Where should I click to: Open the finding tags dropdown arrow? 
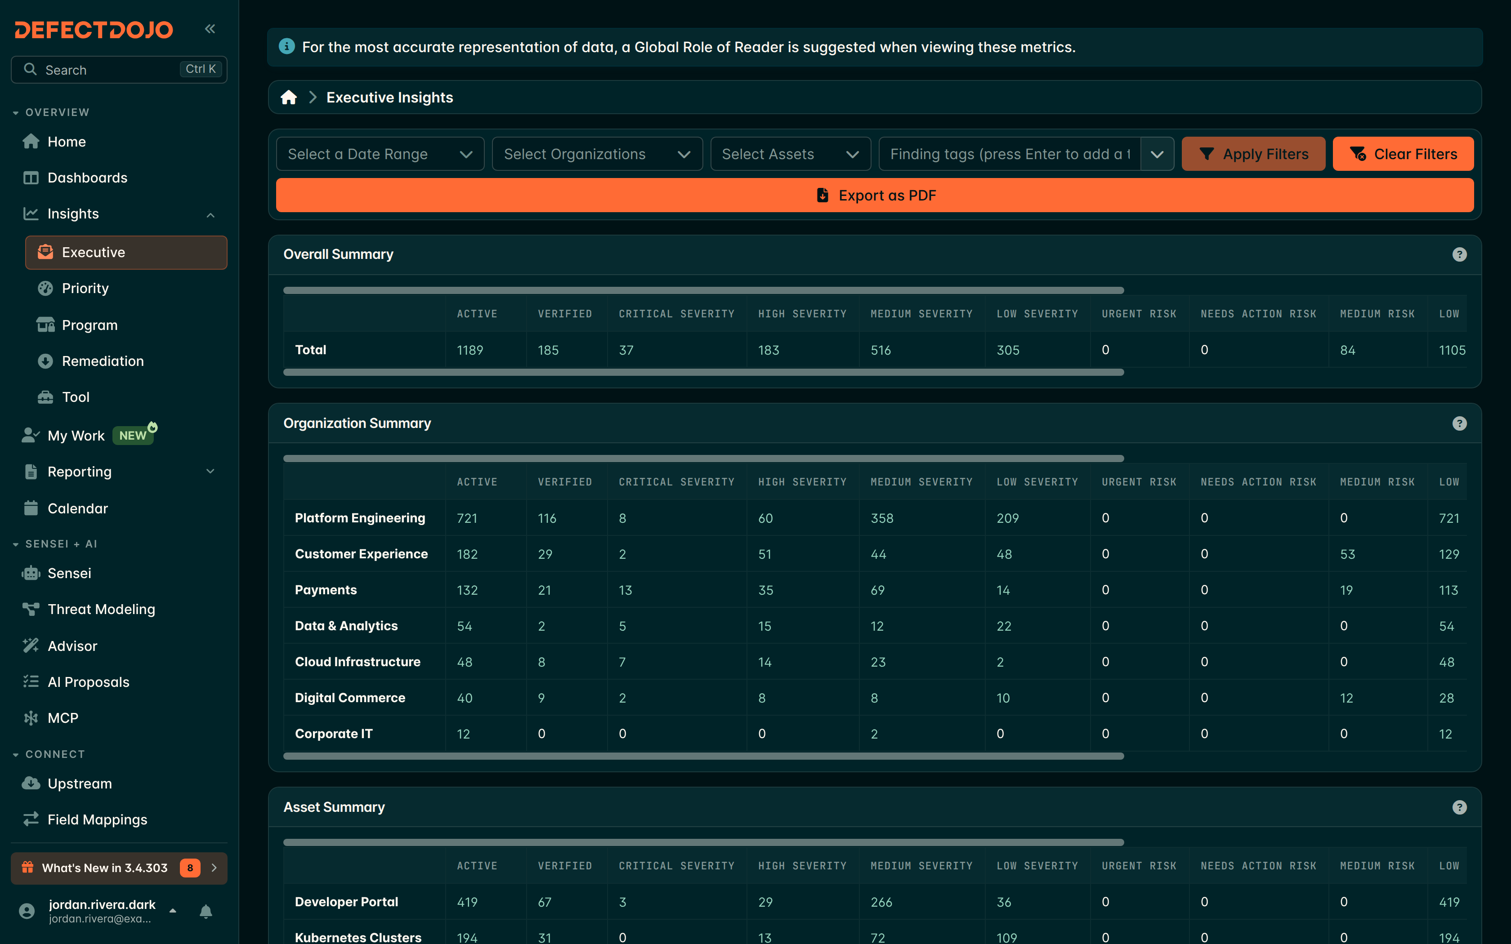1157,154
